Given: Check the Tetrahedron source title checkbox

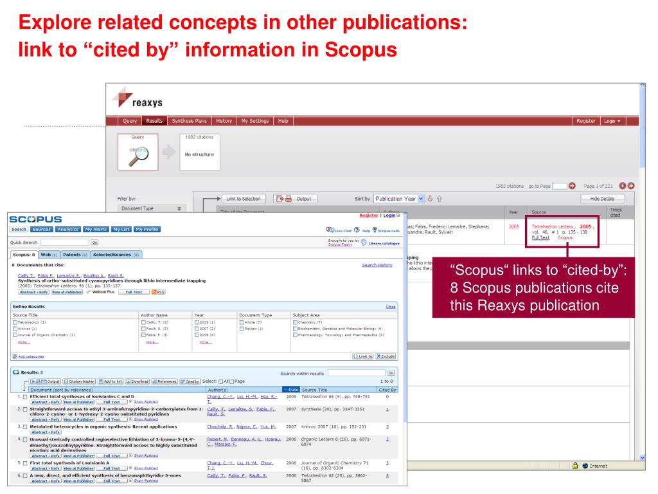Looking at the screenshot, I should [15, 323].
